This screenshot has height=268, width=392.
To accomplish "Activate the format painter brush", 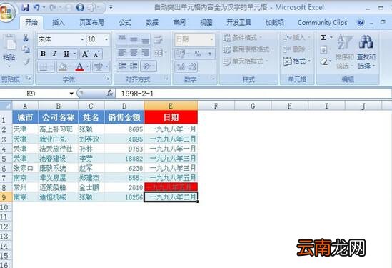I will tap(26, 61).
